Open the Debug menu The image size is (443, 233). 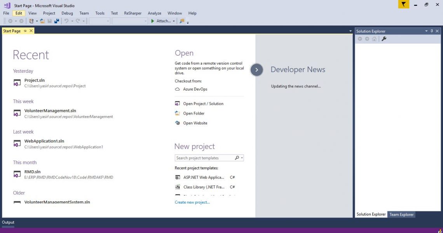(67, 13)
